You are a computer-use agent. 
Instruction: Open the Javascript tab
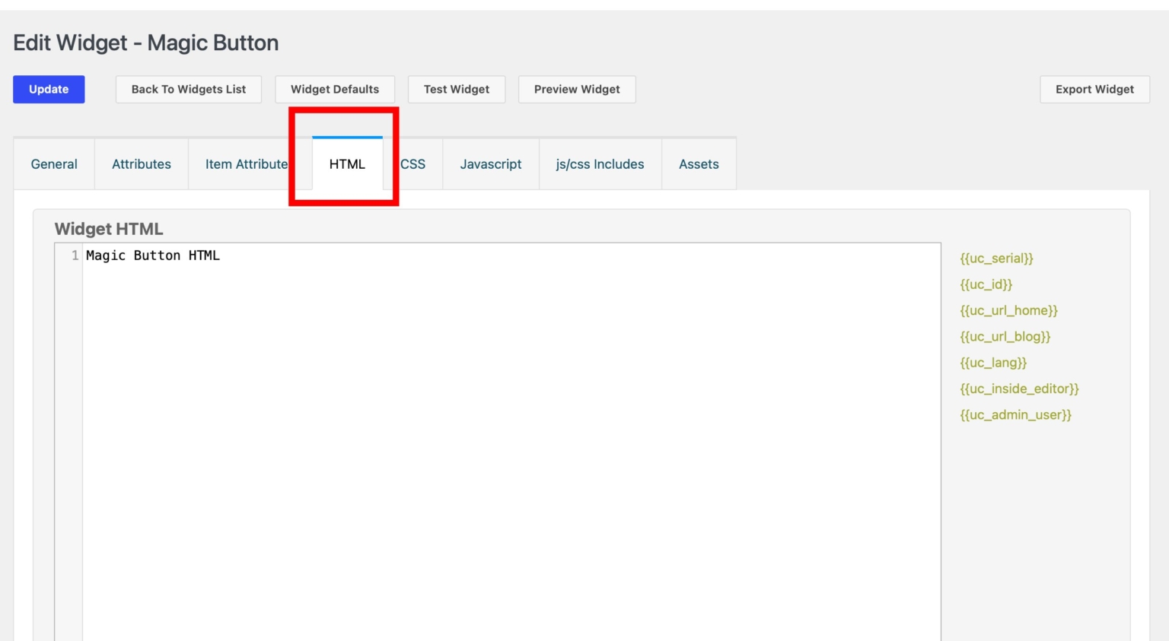pyautogui.click(x=491, y=164)
